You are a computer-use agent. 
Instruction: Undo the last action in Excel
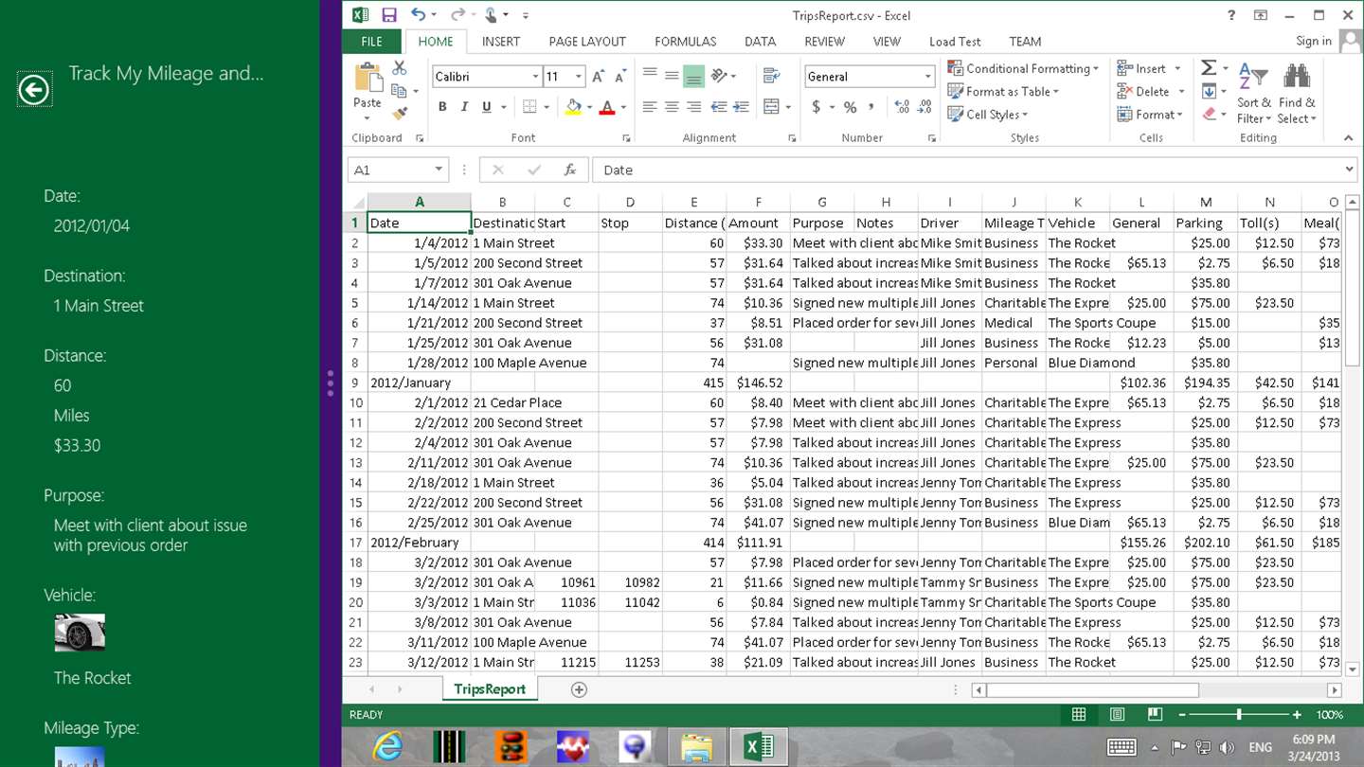[419, 15]
